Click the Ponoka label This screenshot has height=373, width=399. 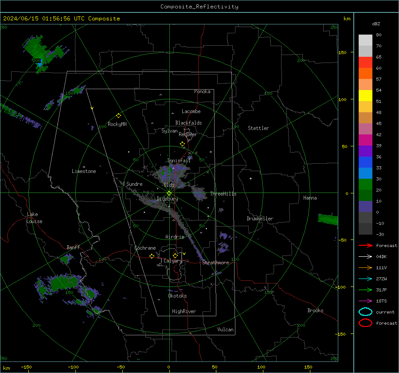[x=202, y=91]
